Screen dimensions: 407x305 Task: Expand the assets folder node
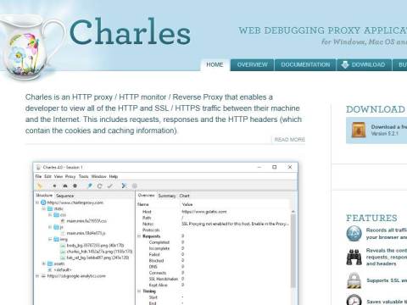click(x=43, y=263)
